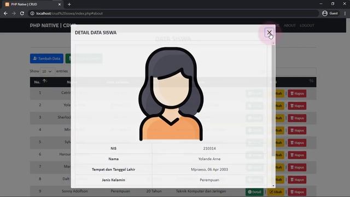Screen dimensions: 350x197
Task: Click the Tempat dan Tanggal Lahir label
Action: click(x=113, y=170)
